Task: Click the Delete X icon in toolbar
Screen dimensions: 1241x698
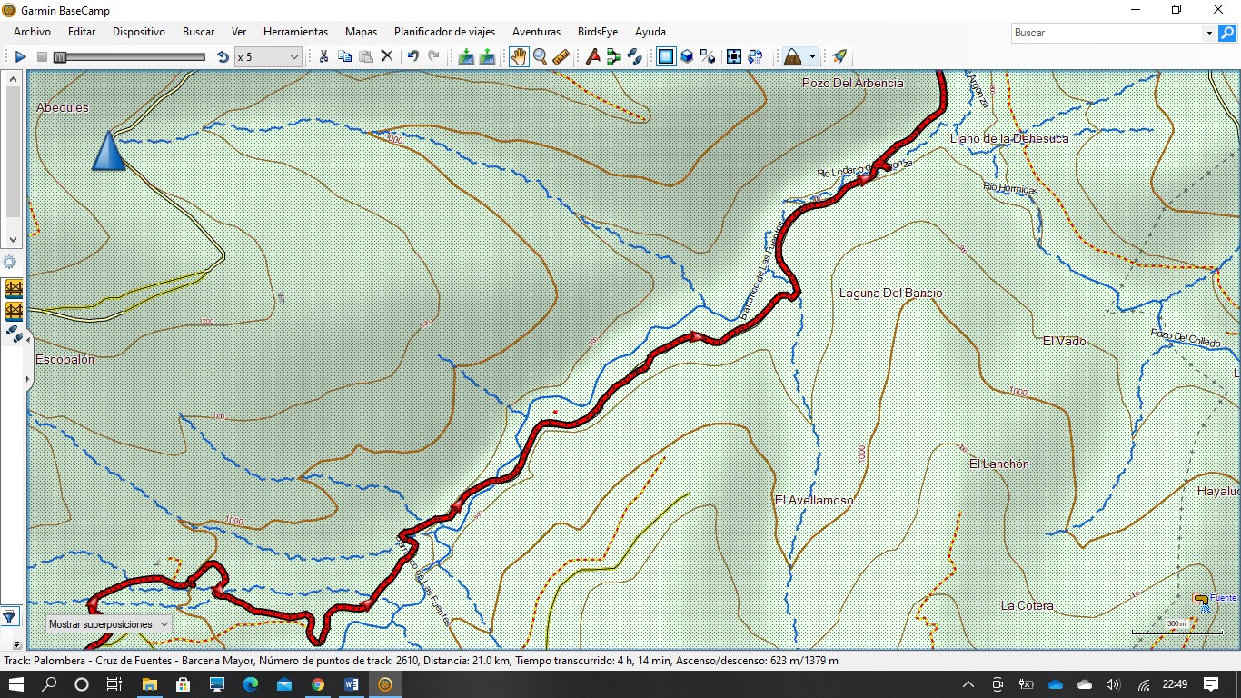Action: [386, 56]
